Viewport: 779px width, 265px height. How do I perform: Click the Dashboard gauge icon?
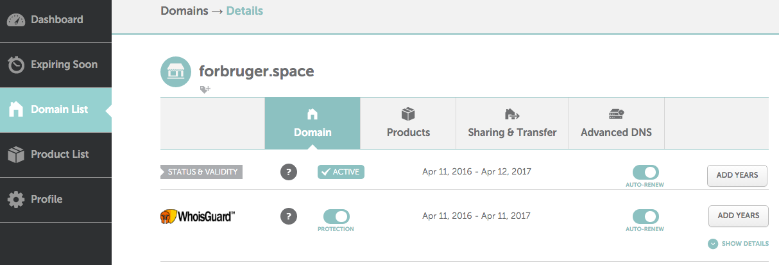pos(16,20)
